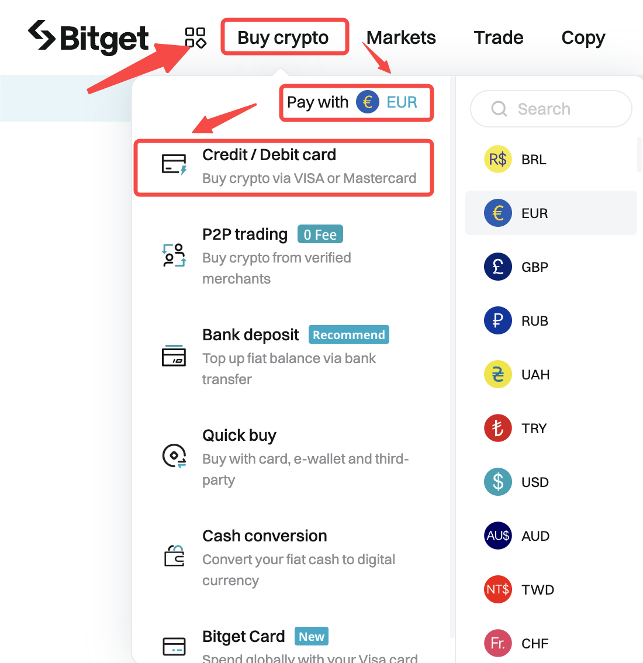Click the Bitget Card icon
Image resolution: width=643 pixels, height=663 pixels.
(x=174, y=648)
